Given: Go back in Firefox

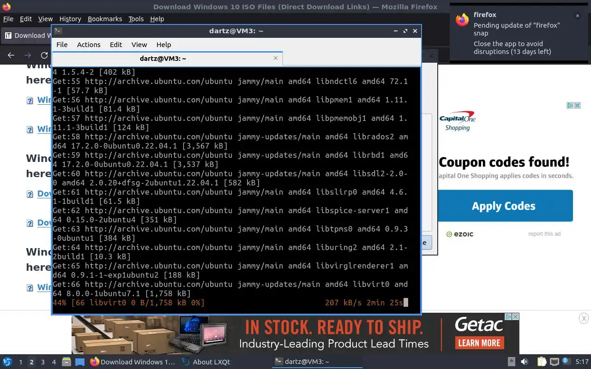Looking at the screenshot, I should [x=11, y=55].
